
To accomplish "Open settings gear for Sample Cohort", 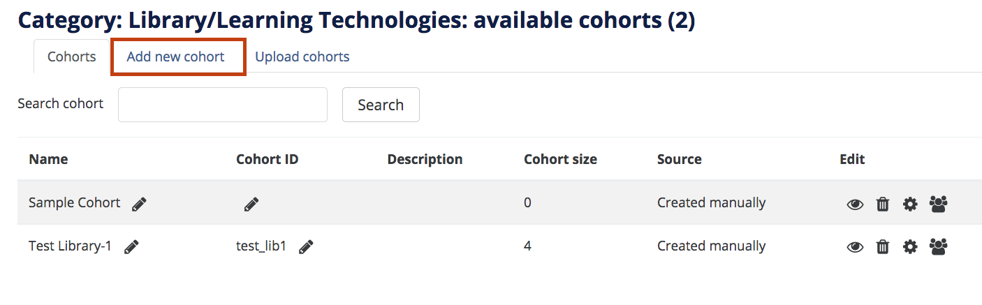I will click(x=910, y=204).
